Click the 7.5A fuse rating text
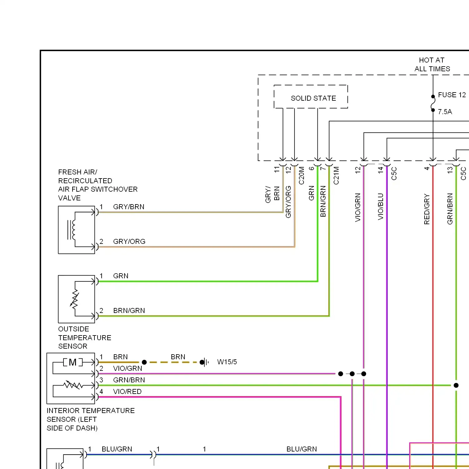 pos(445,112)
